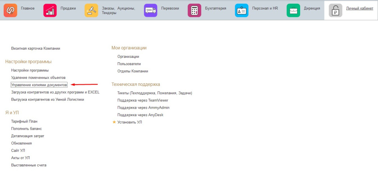Image resolution: width=378 pixels, height=188 pixels.
Task: Click the yellow gavel auctions icon
Action: pyautogui.click(x=92, y=10)
